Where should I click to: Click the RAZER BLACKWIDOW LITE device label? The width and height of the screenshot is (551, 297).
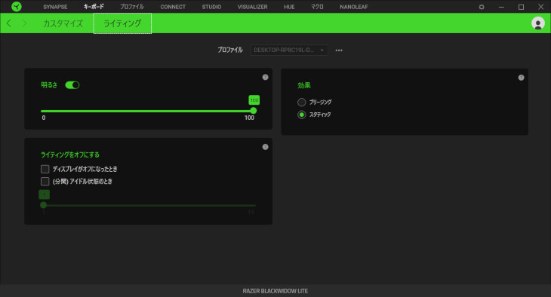tap(275, 291)
